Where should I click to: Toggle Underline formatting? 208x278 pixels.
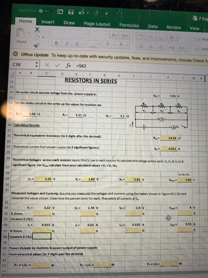click(x=77, y=44)
